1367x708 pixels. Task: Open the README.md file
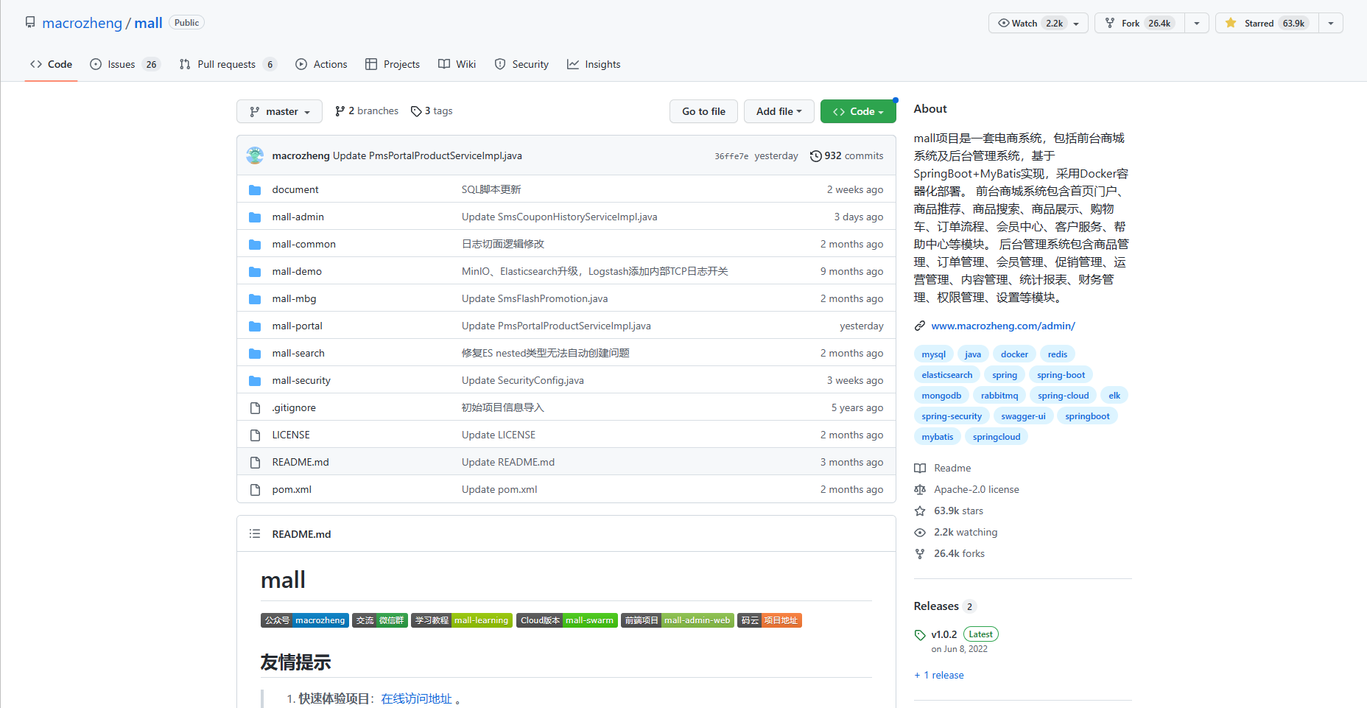point(301,462)
